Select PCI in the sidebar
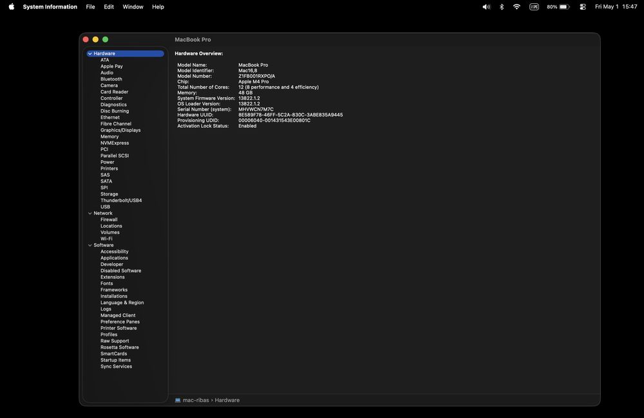 (104, 149)
